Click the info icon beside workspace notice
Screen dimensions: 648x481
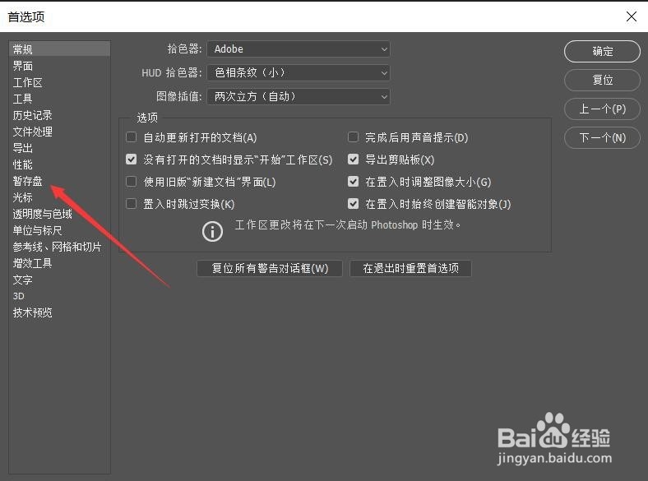[x=212, y=231]
